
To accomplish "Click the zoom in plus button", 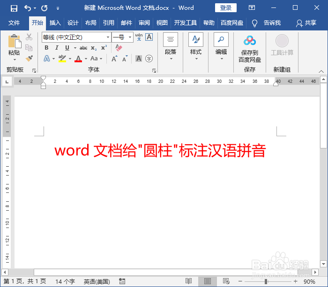I will tap(295, 281).
